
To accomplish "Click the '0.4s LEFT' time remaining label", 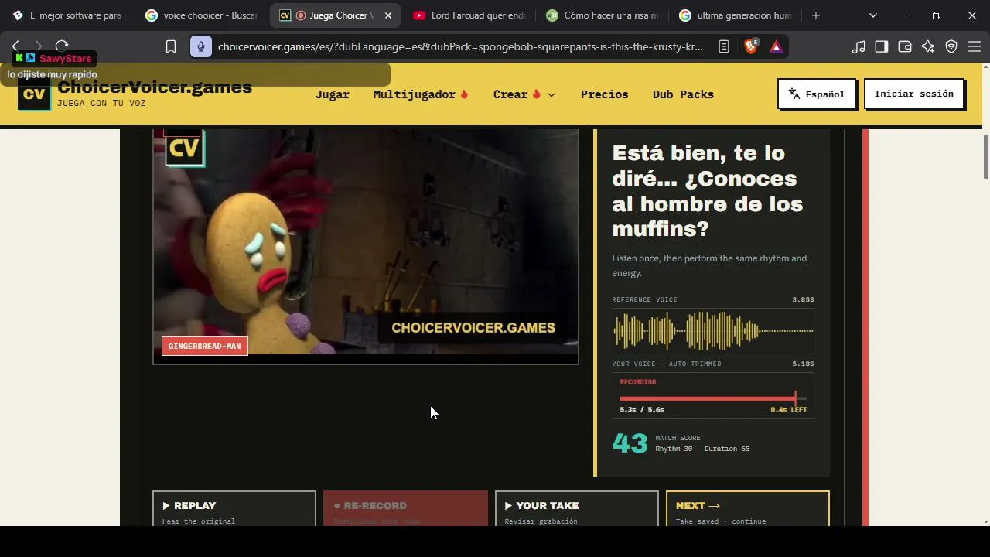I will pyautogui.click(x=788, y=409).
